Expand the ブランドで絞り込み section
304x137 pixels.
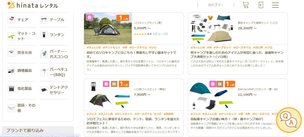[x=38, y=130]
